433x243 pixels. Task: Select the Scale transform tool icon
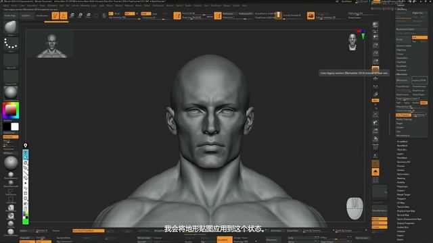pyautogui.click(x=80, y=16)
